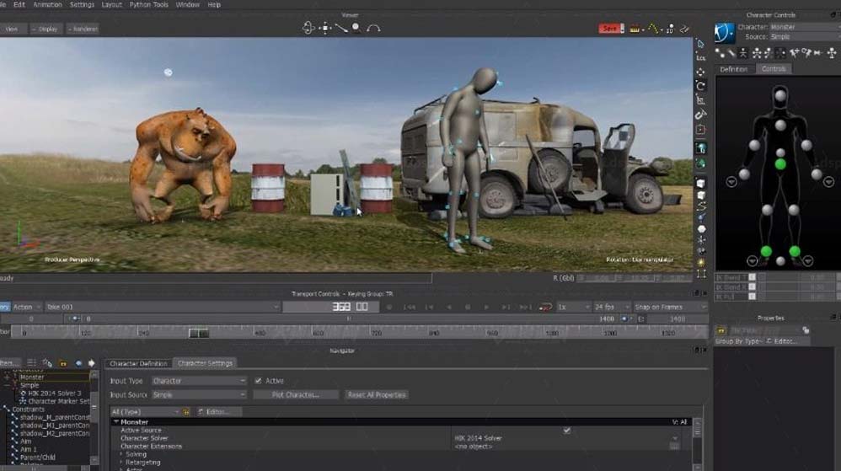Click the hips effector on the character figure
The height and width of the screenshot is (471, 841).
click(x=780, y=163)
